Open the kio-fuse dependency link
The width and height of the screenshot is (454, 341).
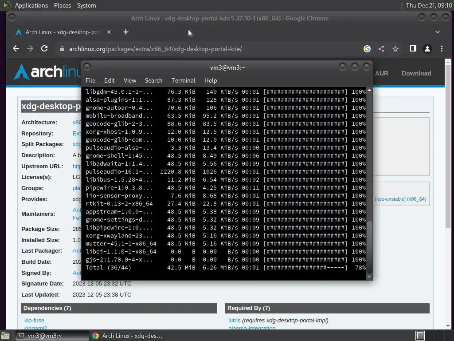(34, 321)
